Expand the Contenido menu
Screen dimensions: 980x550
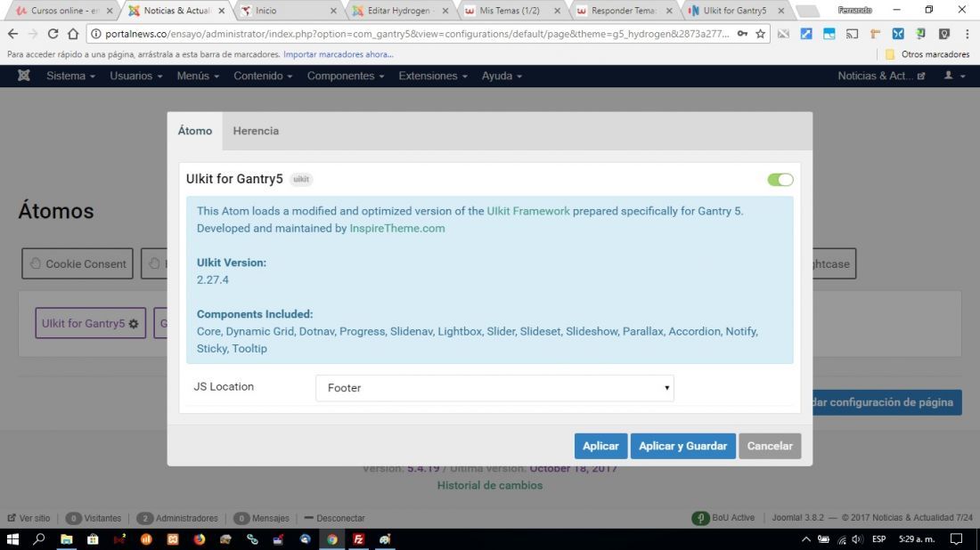point(263,76)
